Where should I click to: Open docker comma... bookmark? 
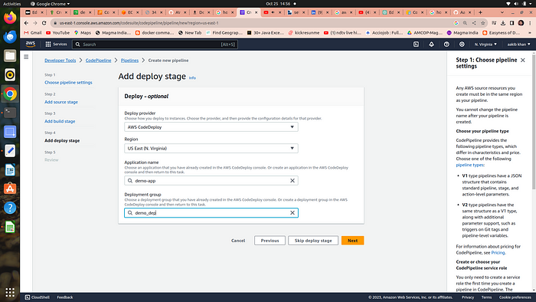[155, 33]
